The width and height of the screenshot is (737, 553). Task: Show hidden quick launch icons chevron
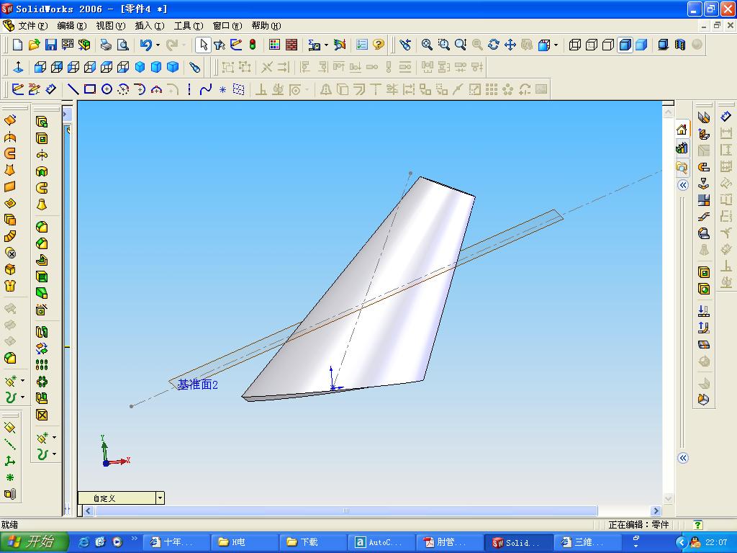click(x=134, y=539)
